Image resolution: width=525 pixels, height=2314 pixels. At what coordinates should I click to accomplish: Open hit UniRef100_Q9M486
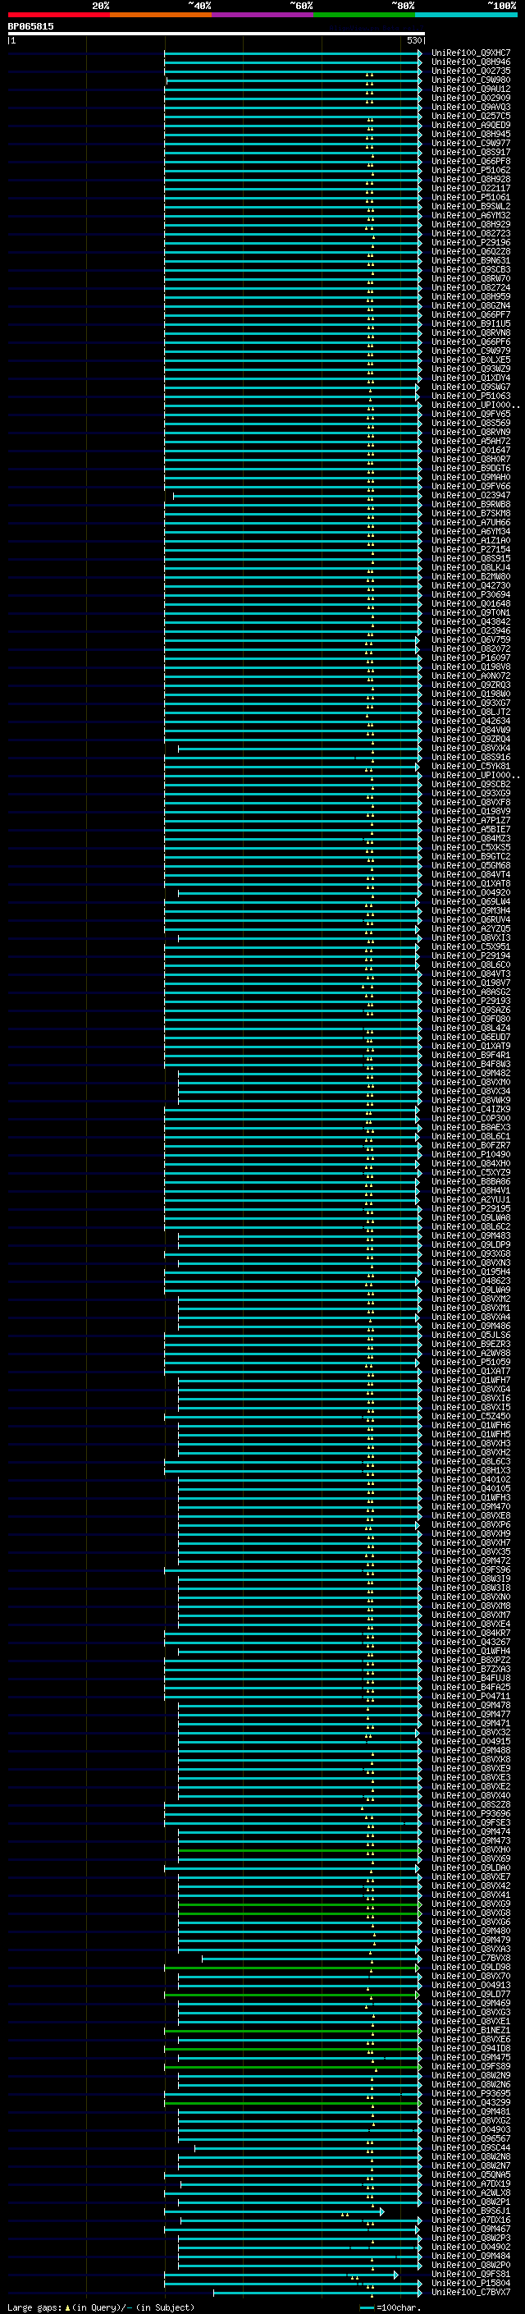471,1326
